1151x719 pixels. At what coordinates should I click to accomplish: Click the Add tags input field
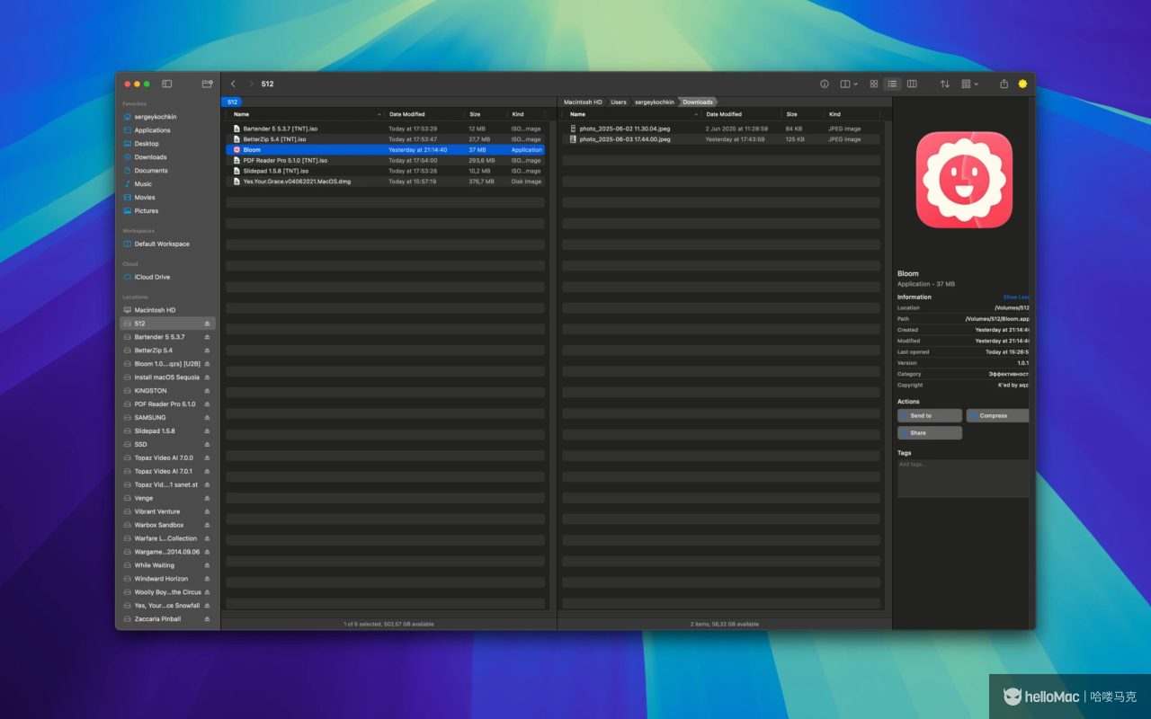963,478
